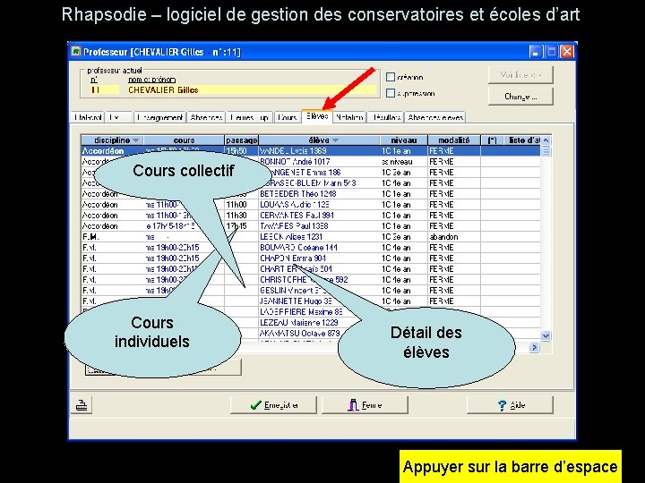645x483 pixels.
Task: Save with the Enregistrer checkmark button
Action: (273, 405)
